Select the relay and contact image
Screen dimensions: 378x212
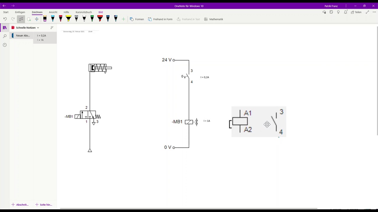pyautogui.click(x=259, y=122)
